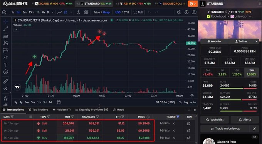Switch chart denomination to USD
262x144 pixels.
click(118, 12)
